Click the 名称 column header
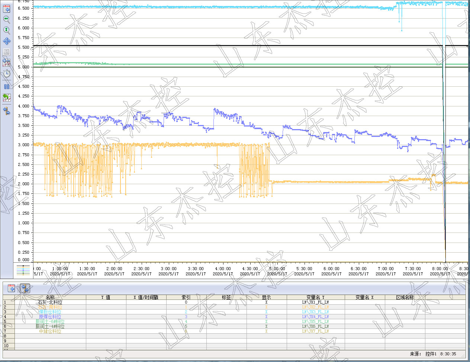 tap(50, 297)
